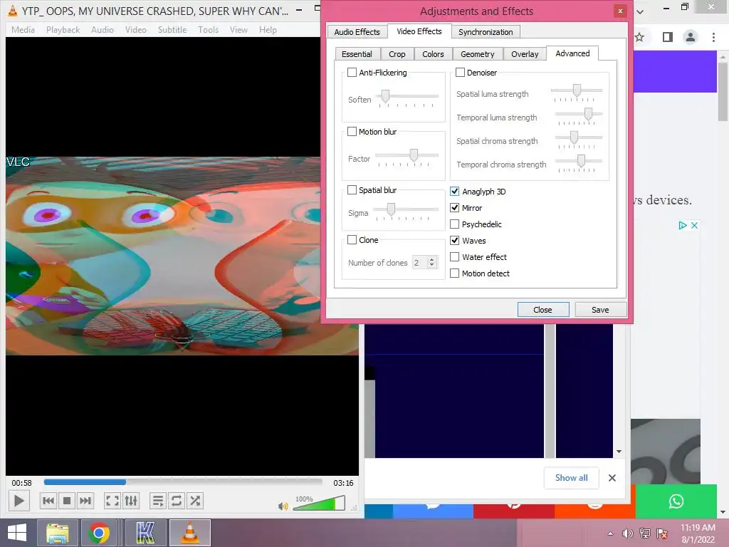Toggle Chrome side panel icon
The image size is (729, 547).
[668, 37]
